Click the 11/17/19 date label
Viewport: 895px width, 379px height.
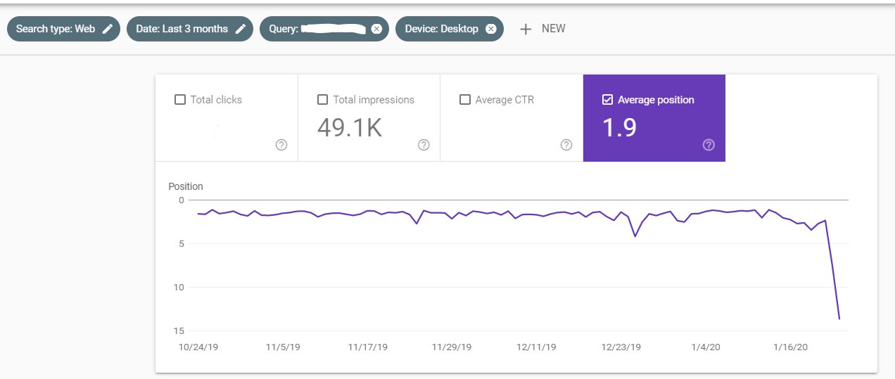368,347
